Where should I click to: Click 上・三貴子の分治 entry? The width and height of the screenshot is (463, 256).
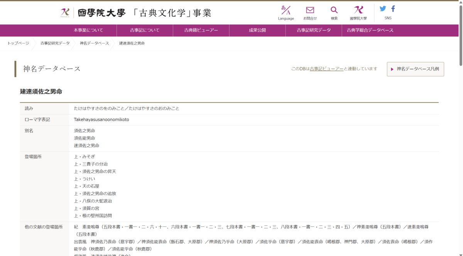pos(91,164)
